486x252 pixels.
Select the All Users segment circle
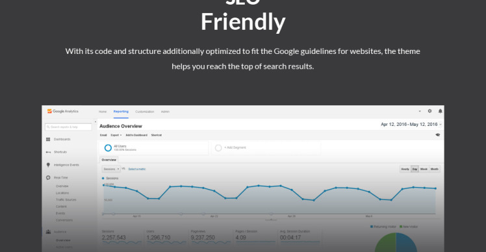point(108,148)
